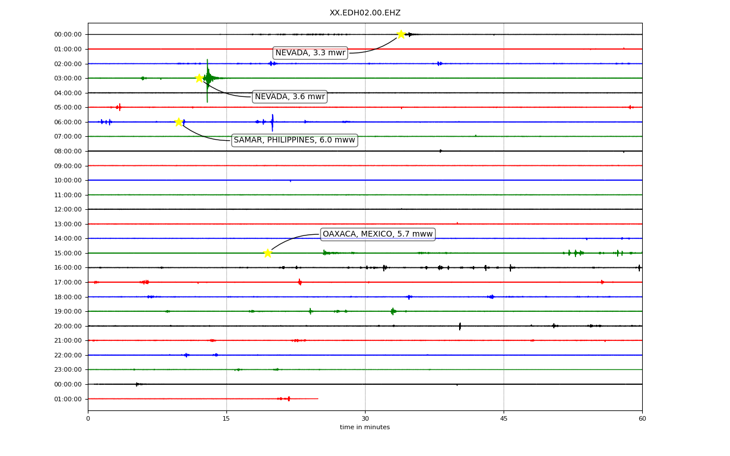This screenshot has width=730, height=456.
Task: Click the yellow star on the 03:00:00 green trace
Action: [199, 78]
